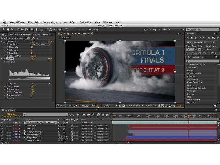Select the Clone Stamp tool
The width and height of the screenshot is (220, 165).
click(51, 29)
